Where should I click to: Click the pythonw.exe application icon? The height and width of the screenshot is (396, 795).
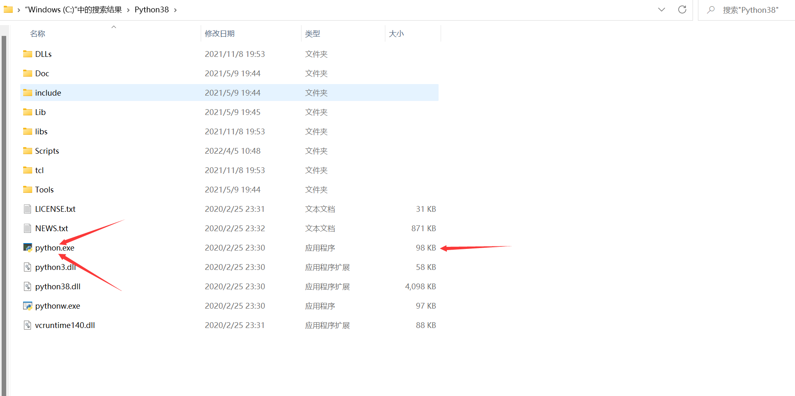[x=28, y=306]
